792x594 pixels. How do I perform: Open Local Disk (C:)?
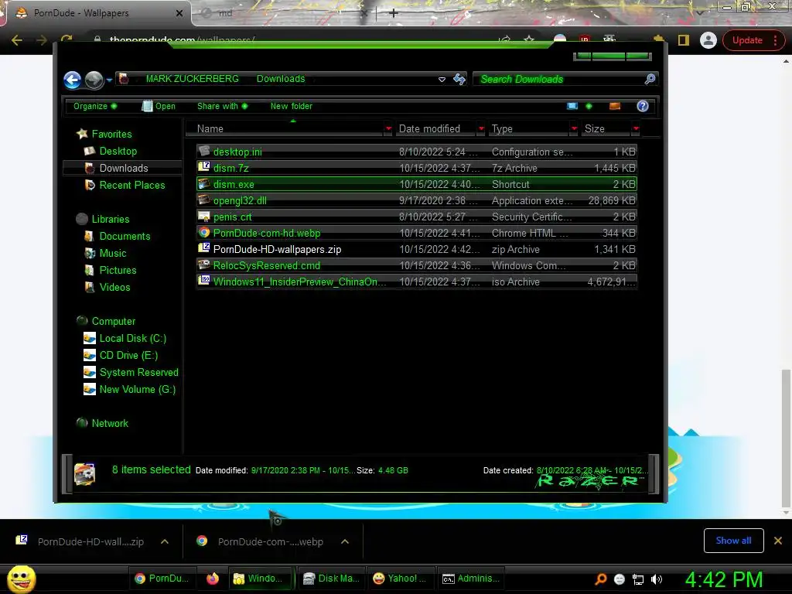point(125,339)
